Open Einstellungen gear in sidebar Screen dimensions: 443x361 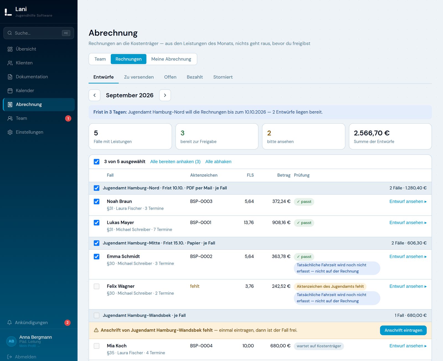[10, 132]
